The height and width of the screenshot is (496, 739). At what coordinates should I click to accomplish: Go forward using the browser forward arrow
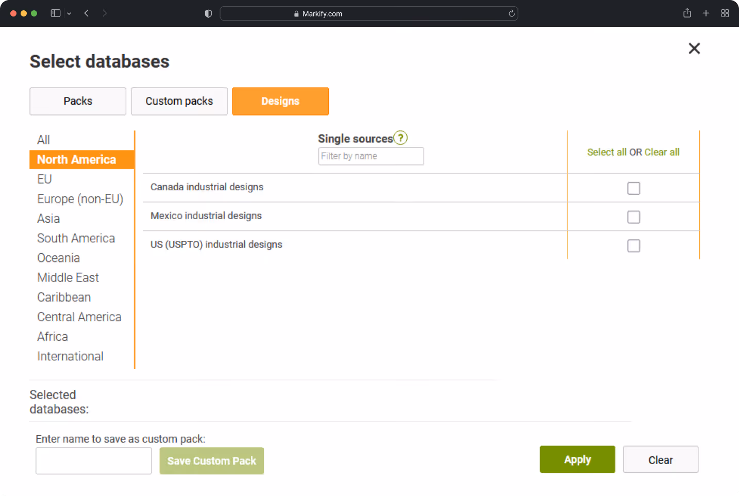click(x=105, y=13)
